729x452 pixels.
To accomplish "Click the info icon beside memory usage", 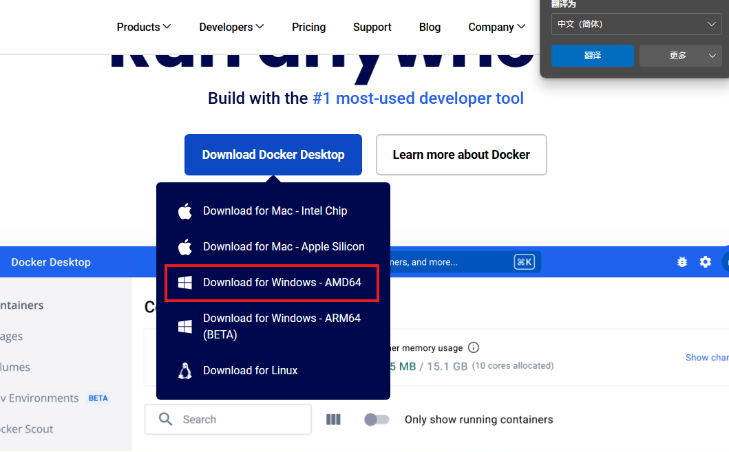I will click(x=474, y=347).
